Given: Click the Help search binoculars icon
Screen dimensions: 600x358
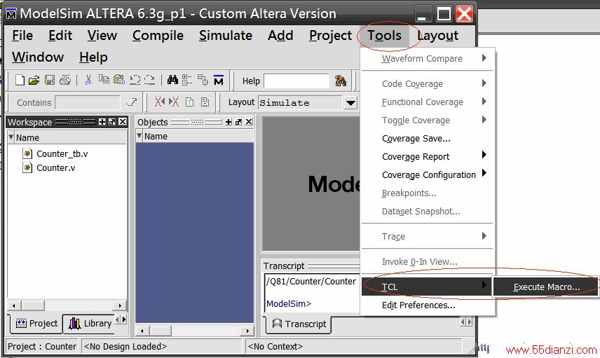Looking at the screenshot, I should pyautogui.click(x=341, y=81).
